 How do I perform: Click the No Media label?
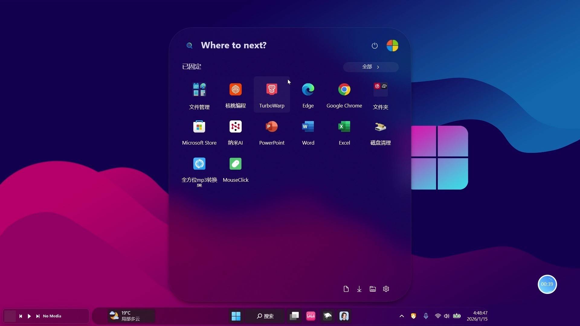click(52, 316)
